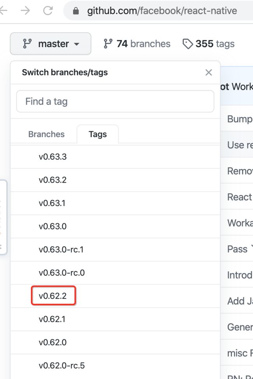
Task: Open the commit starting with misc
Action: tap(240, 353)
